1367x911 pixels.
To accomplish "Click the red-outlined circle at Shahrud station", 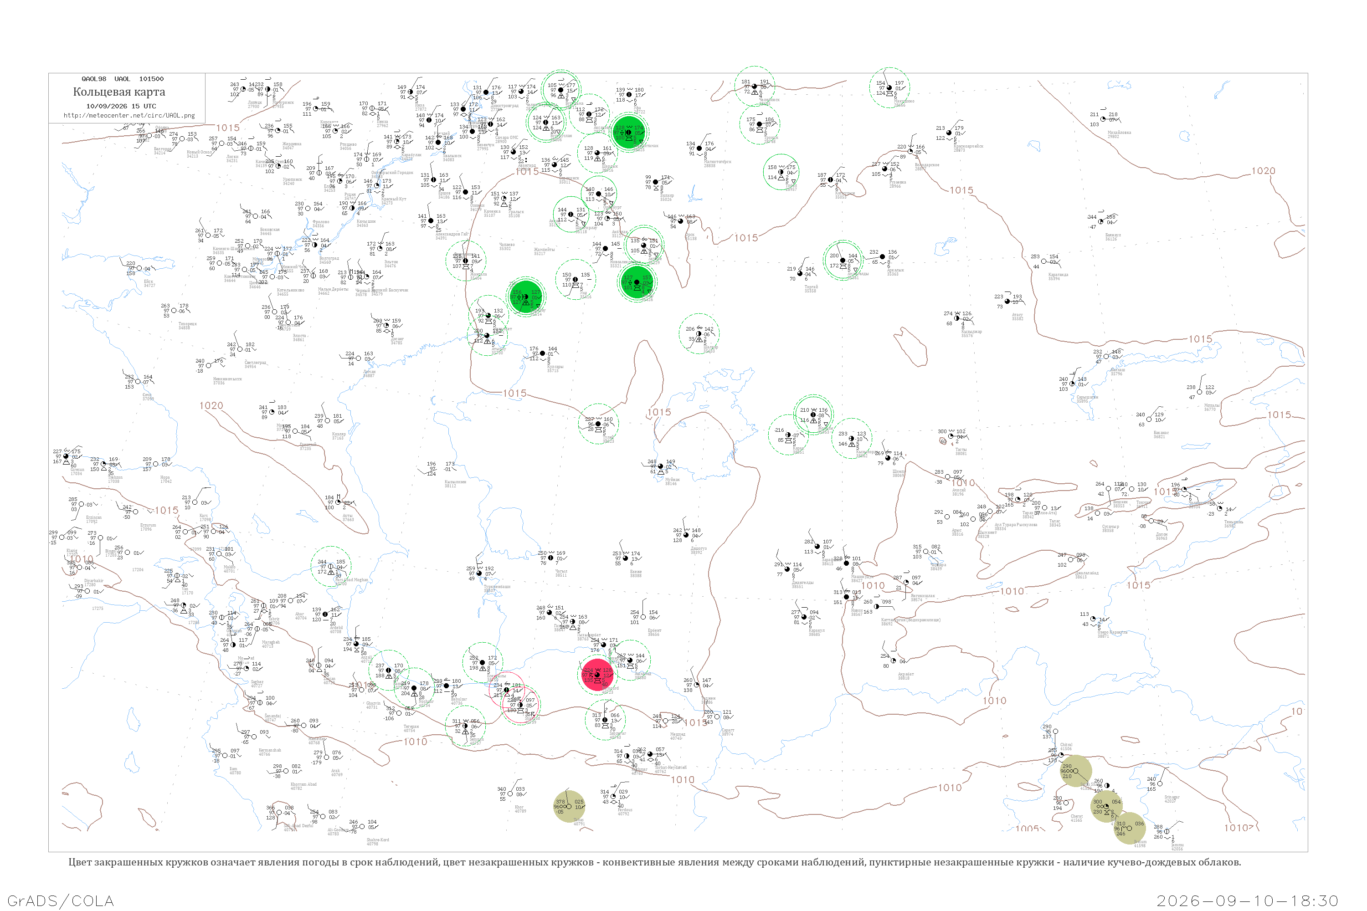I will [x=521, y=705].
